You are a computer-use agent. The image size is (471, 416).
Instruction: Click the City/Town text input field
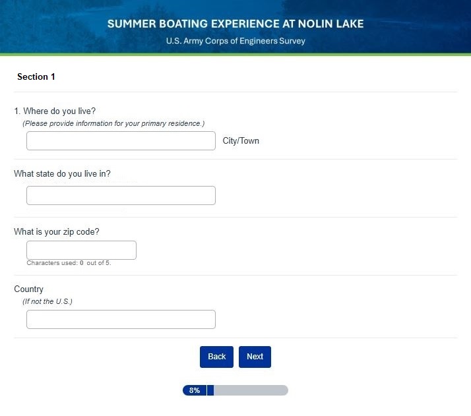[121, 140]
